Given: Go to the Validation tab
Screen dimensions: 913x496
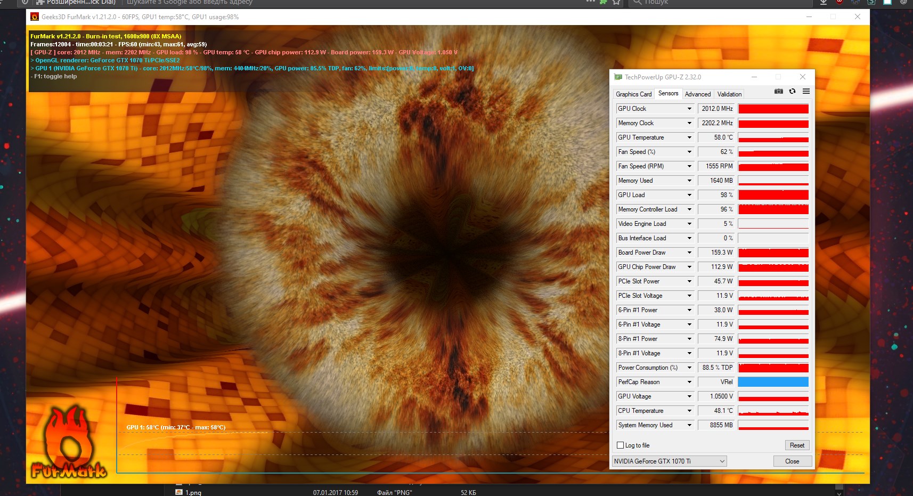Looking at the screenshot, I should [729, 94].
